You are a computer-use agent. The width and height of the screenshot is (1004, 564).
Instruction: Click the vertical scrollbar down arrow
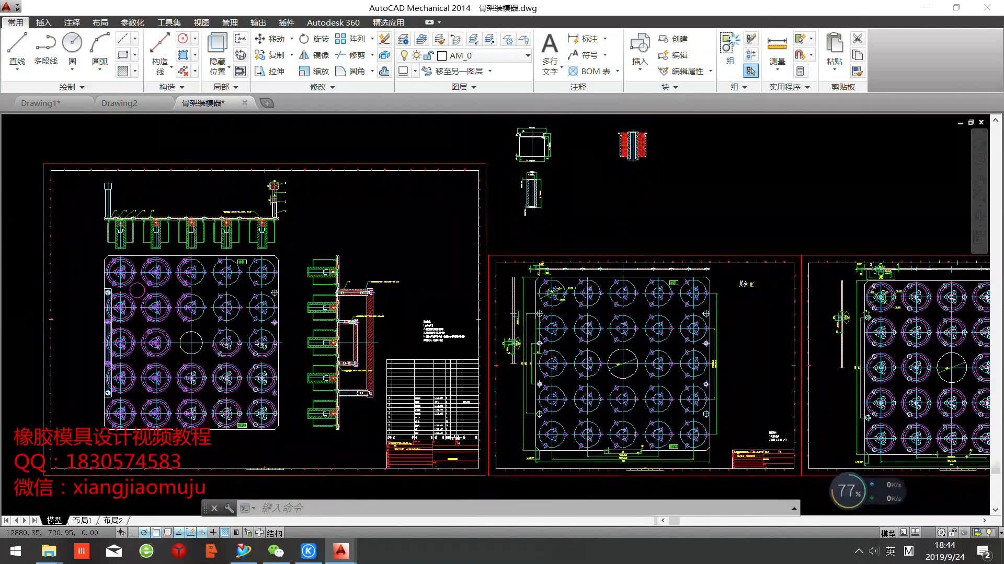point(995,510)
